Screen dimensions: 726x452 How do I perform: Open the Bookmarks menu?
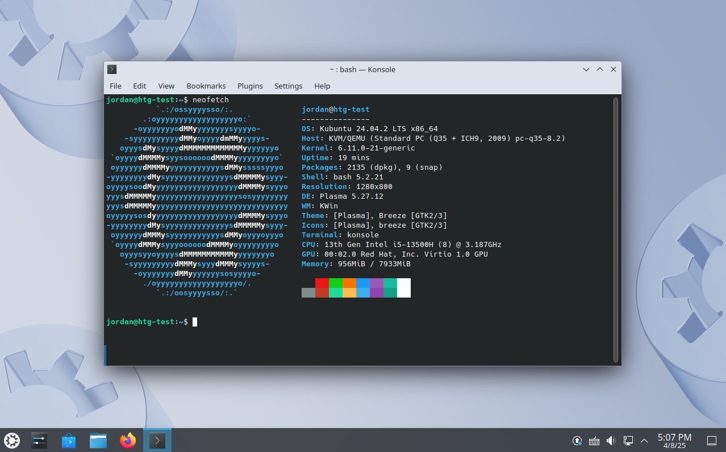tap(206, 86)
